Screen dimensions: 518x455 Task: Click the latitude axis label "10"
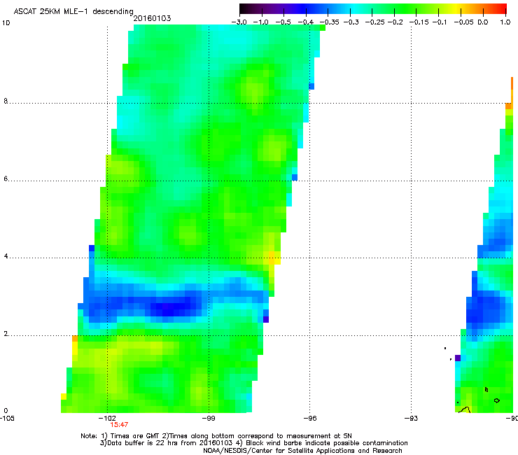(6, 23)
